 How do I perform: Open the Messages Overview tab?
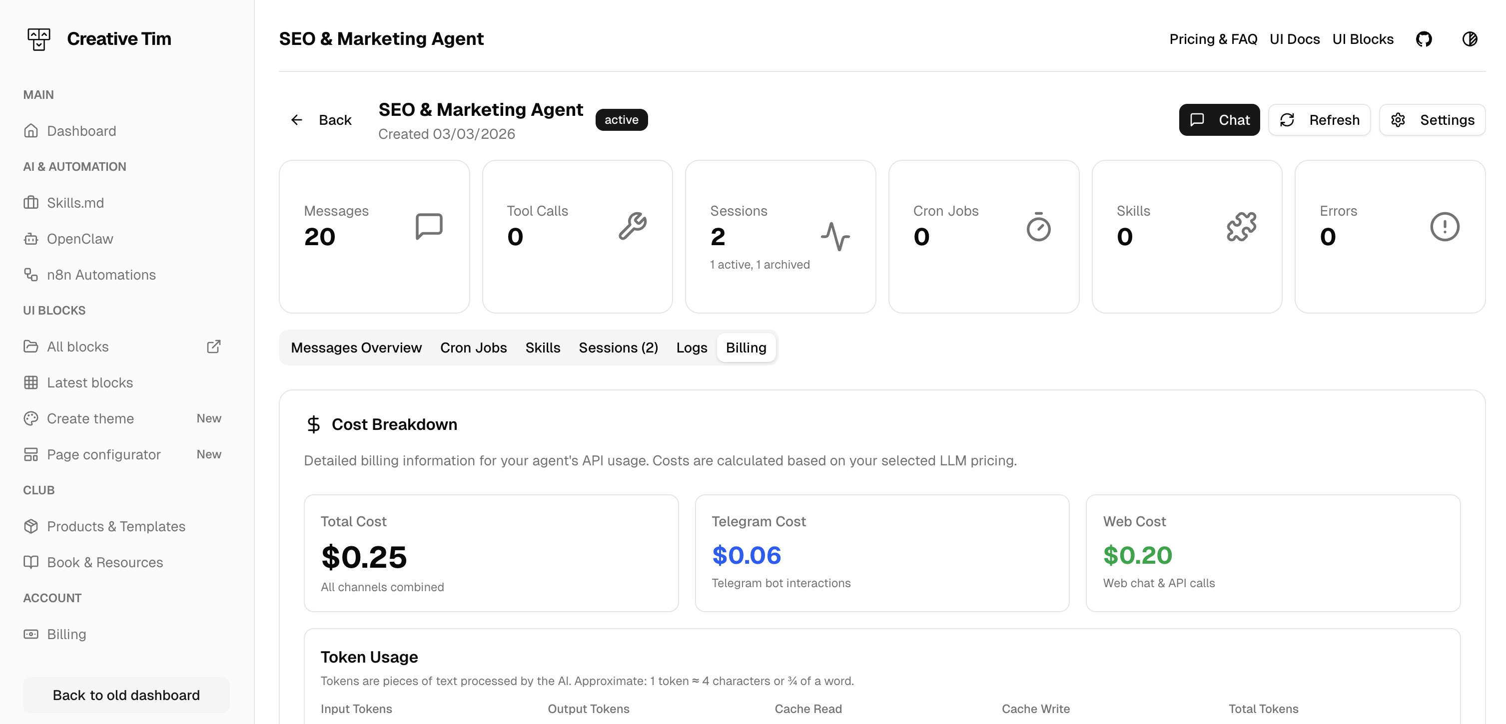tap(357, 348)
